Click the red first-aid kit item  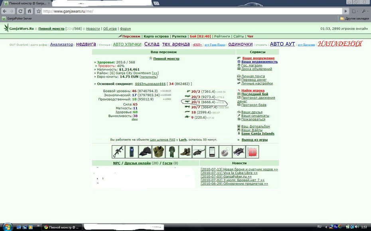coord(253,152)
